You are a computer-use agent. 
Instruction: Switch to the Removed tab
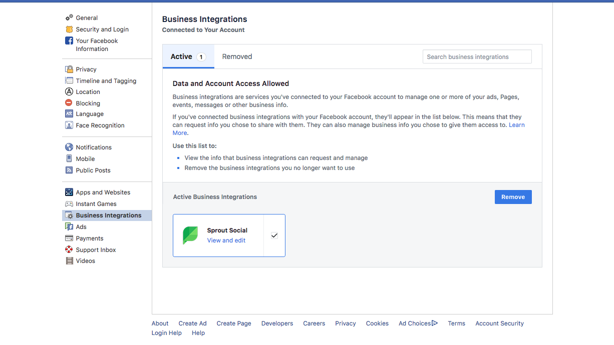237,56
